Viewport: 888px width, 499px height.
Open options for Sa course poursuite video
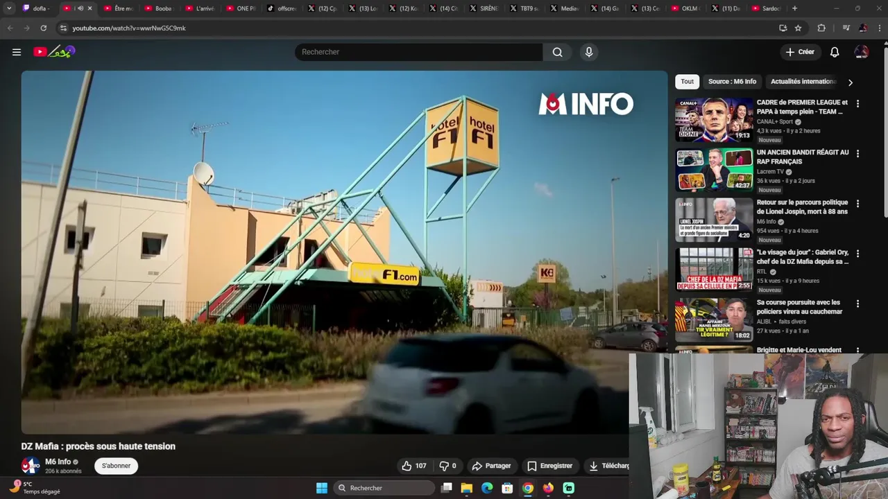(x=857, y=304)
